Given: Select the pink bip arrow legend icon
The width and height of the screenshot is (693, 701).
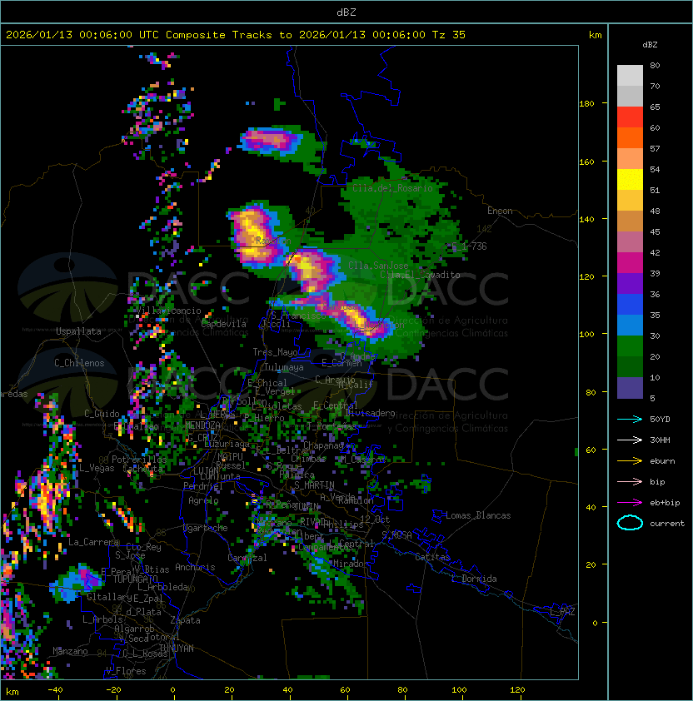Looking at the screenshot, I should coord(630,482).
